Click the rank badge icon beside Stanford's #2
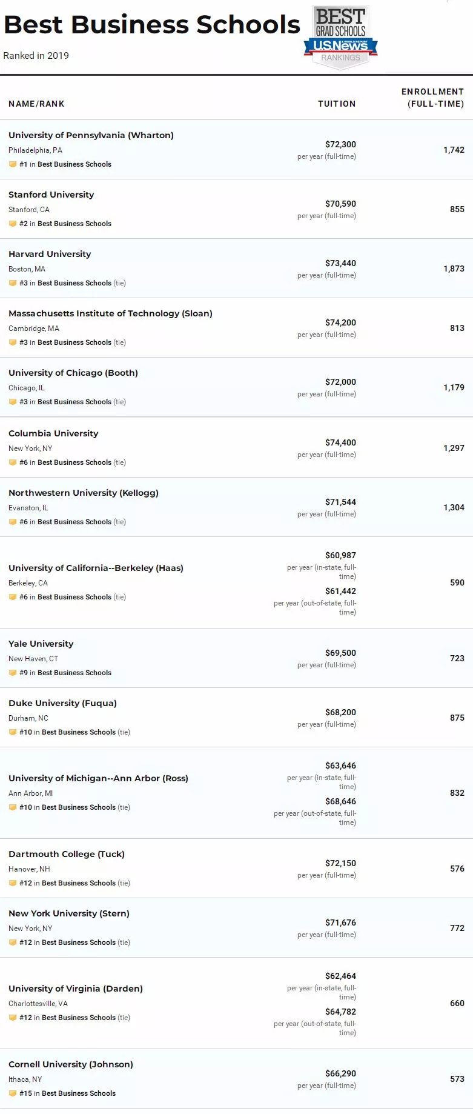Screen dimensions: 473x1114 (x=13, y=224)
